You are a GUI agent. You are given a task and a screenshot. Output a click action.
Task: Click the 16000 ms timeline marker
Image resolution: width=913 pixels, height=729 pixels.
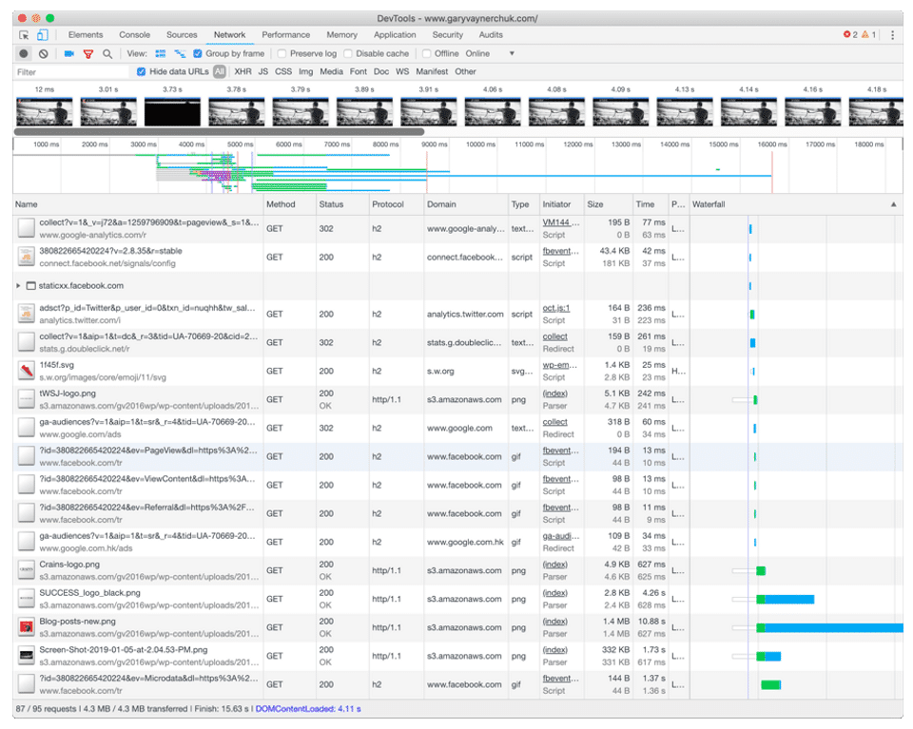(x=771, y=144)
